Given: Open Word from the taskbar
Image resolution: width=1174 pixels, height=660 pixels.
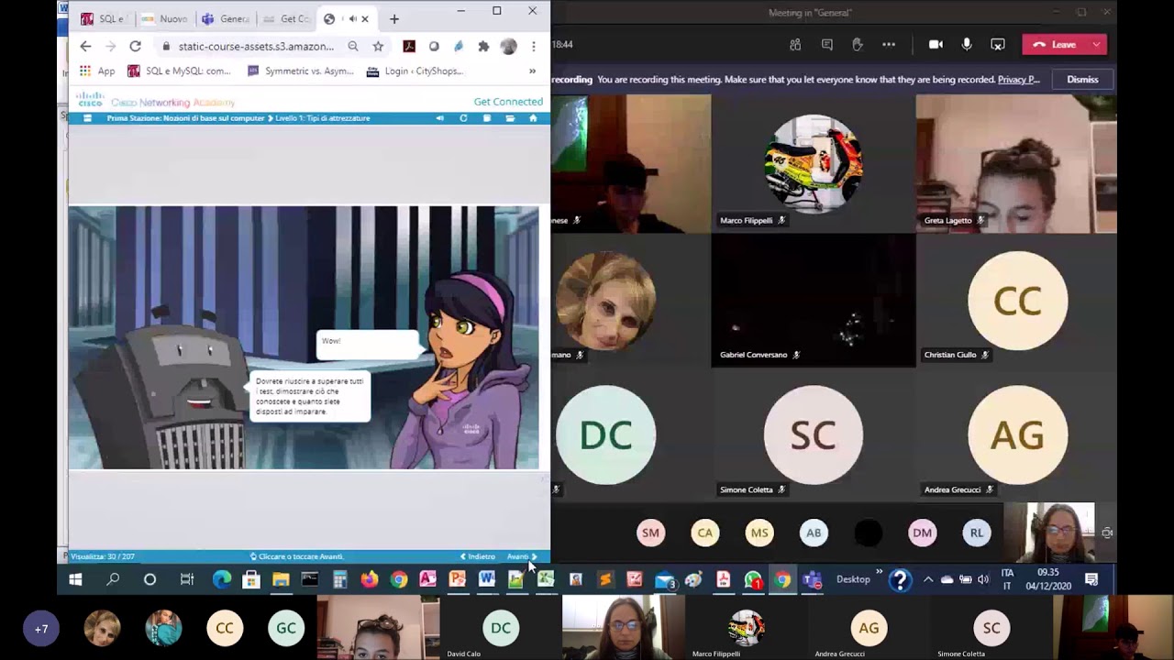Looking at the screenshot, I should pyautogui.click(x=487, y=579).
